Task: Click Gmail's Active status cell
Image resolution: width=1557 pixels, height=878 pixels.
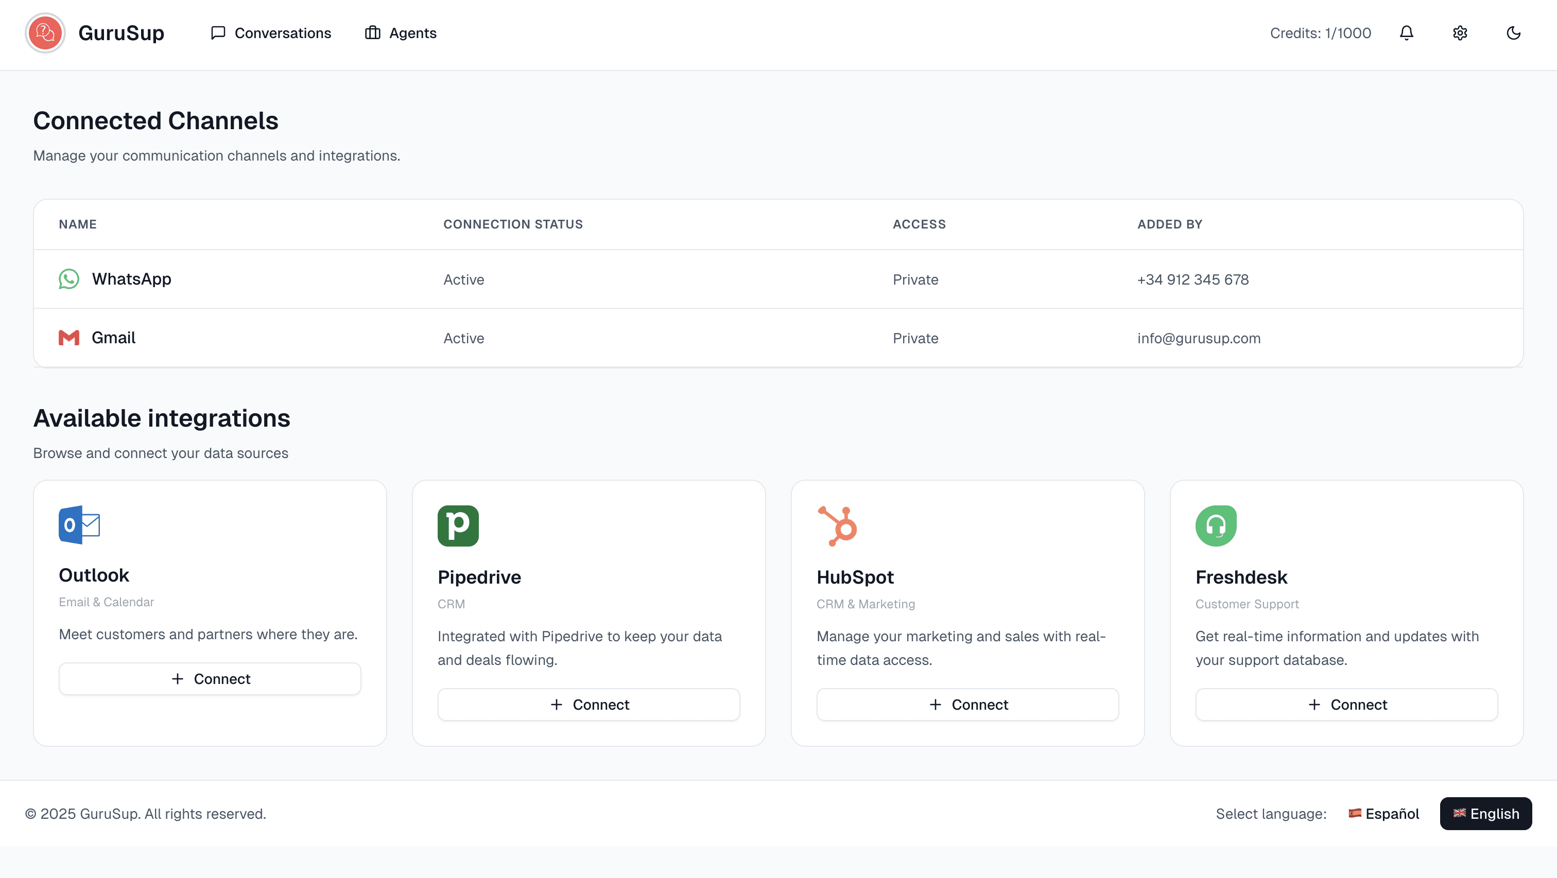Action: point(463,339)
